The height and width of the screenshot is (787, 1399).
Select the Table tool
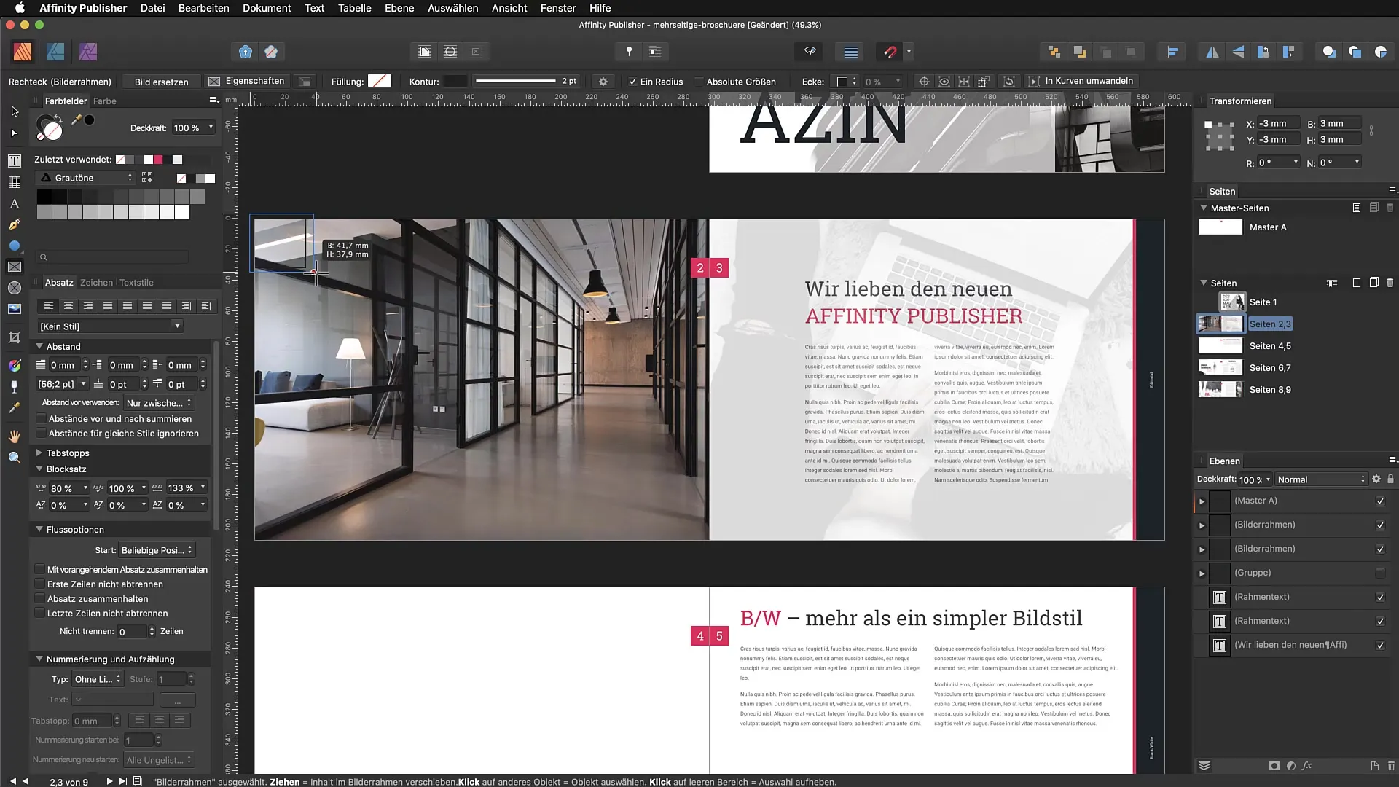[x=15, y=182]
